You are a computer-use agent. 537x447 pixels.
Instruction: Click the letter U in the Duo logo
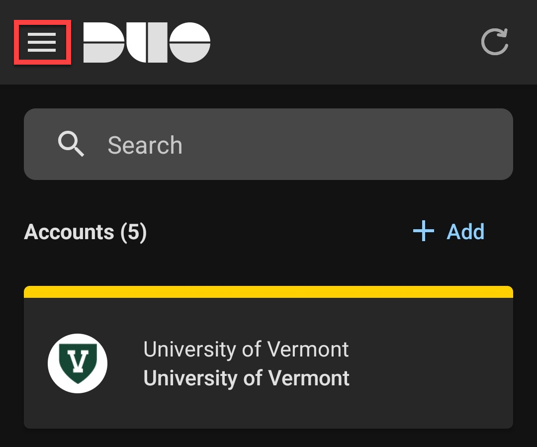(147, 42)
